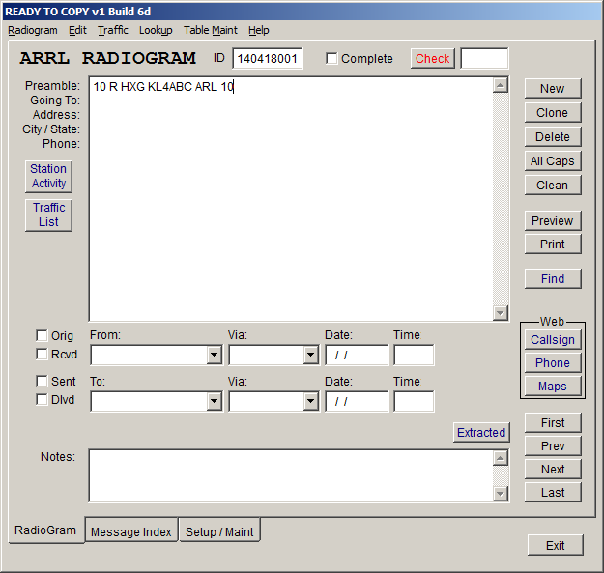Image resolution: width=604 pixels, height=573 pixels.
Task: Click inside the Notes text area
Action: click(x=291, y=475)
